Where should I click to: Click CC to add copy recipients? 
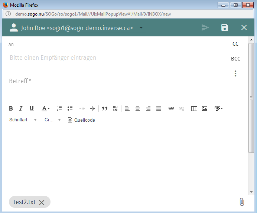click(x=235, y=44)
